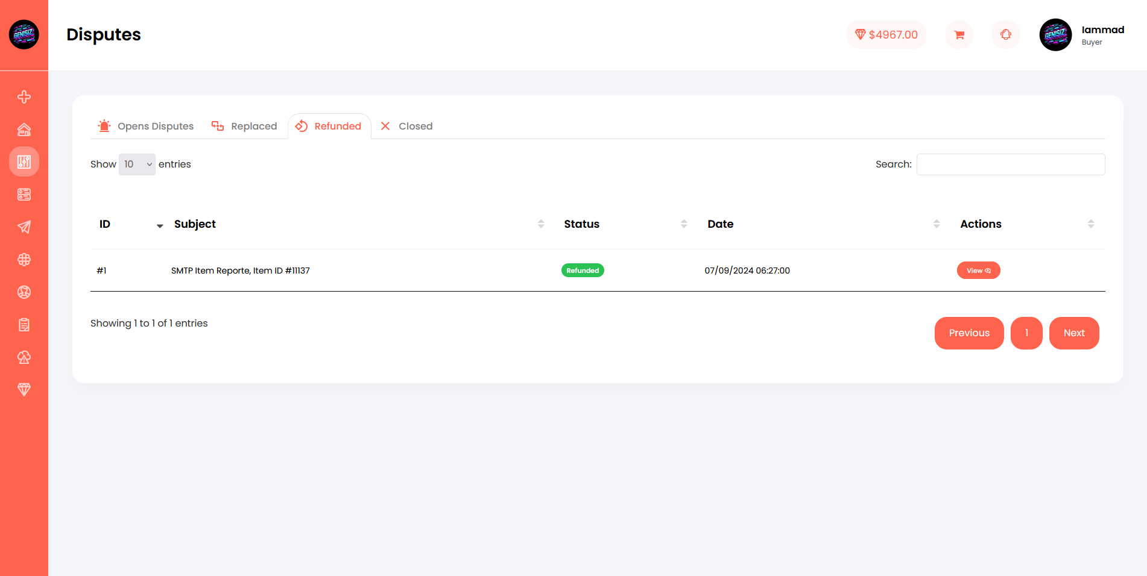Click the View button for dispute #1

pyautogui.click(x=978, y=271)
